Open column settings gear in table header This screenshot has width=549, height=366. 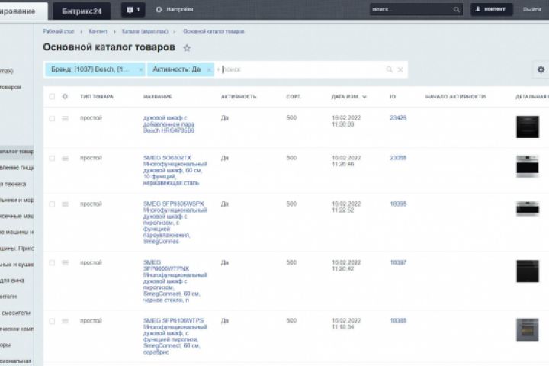pyautogui.click(x=65, y=96)
